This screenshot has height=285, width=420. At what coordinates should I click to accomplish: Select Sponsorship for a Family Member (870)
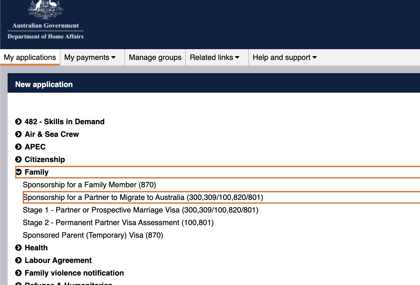coord(89,185)
